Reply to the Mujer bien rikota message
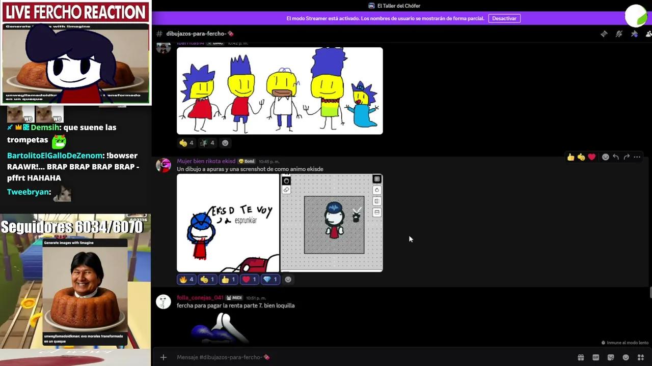The height and width of the screenshot is (366, 652). pos(616,157)
